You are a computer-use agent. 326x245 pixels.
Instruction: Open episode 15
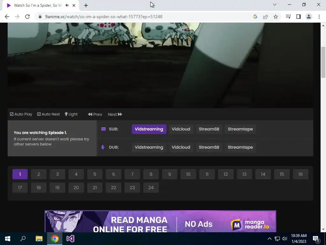[282, 174]
